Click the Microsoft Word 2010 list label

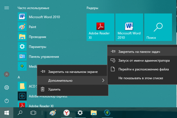click(44, 17)
